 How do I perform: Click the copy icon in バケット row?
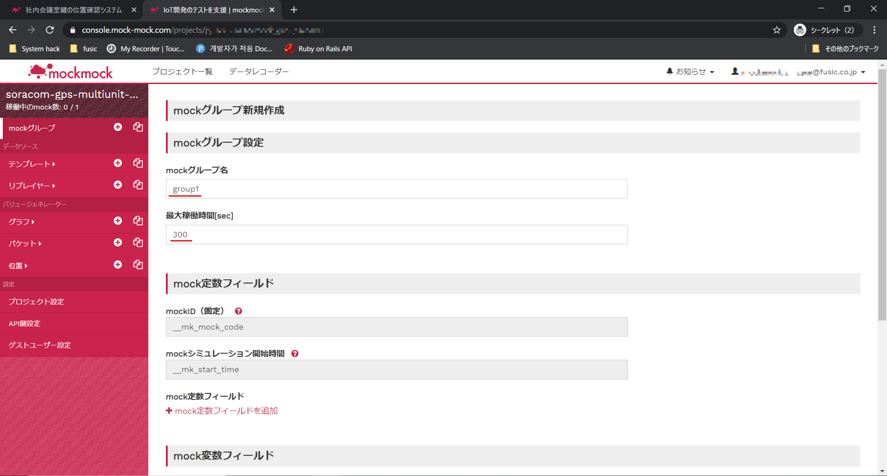coord(138,242)
